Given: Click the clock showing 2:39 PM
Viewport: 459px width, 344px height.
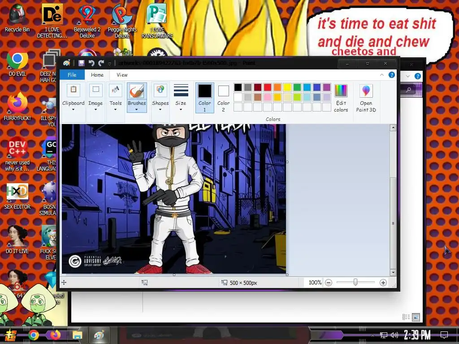Looking at the screenshot, I should pos(417,335).
